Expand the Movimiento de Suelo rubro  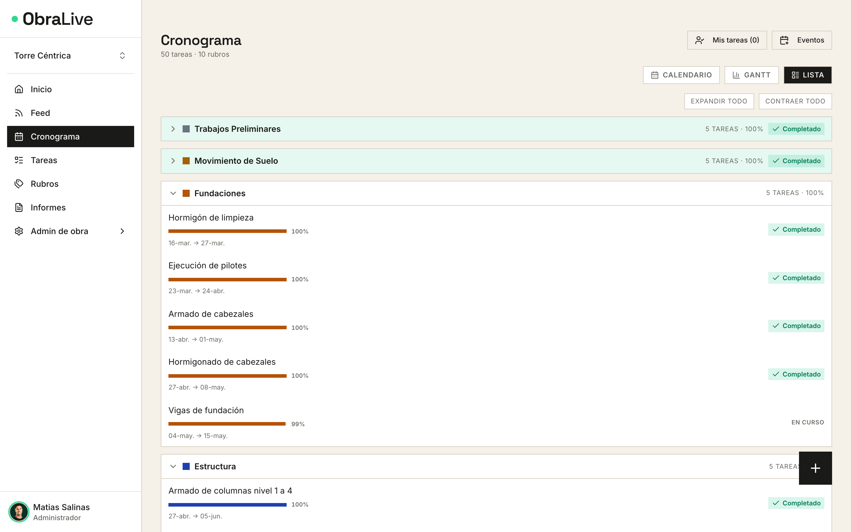pyautogui.click(x=173, y=161)
